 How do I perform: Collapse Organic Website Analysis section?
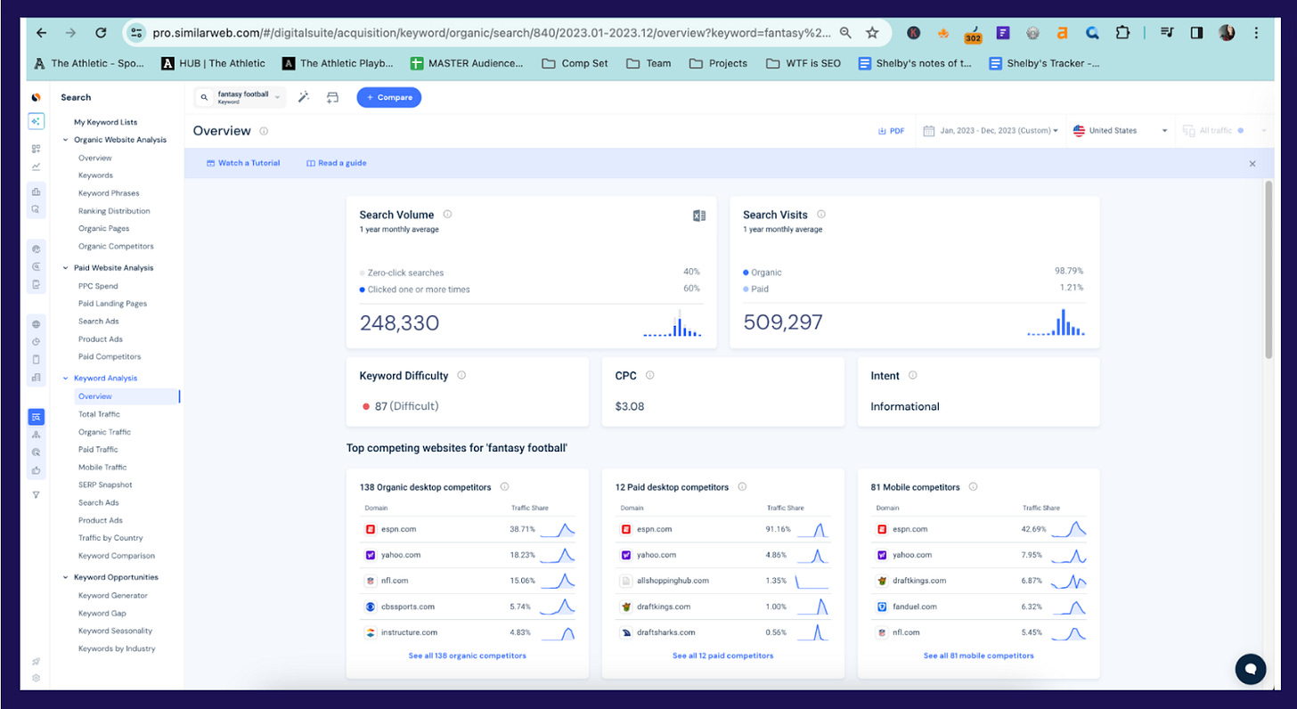coord(65,140)
